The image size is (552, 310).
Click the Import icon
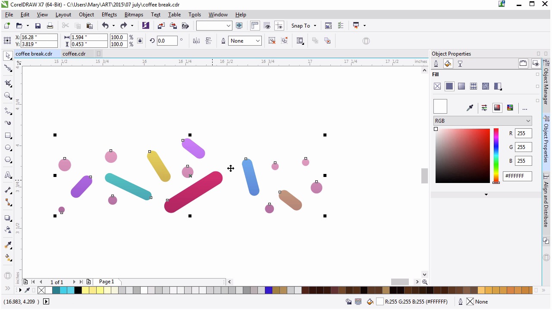click(161, 26)
